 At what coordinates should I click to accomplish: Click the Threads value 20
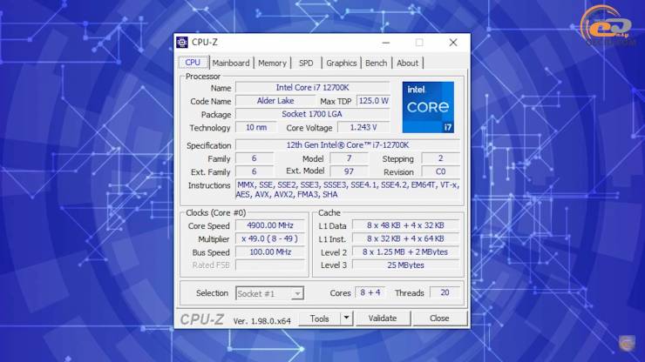point(445,292)
